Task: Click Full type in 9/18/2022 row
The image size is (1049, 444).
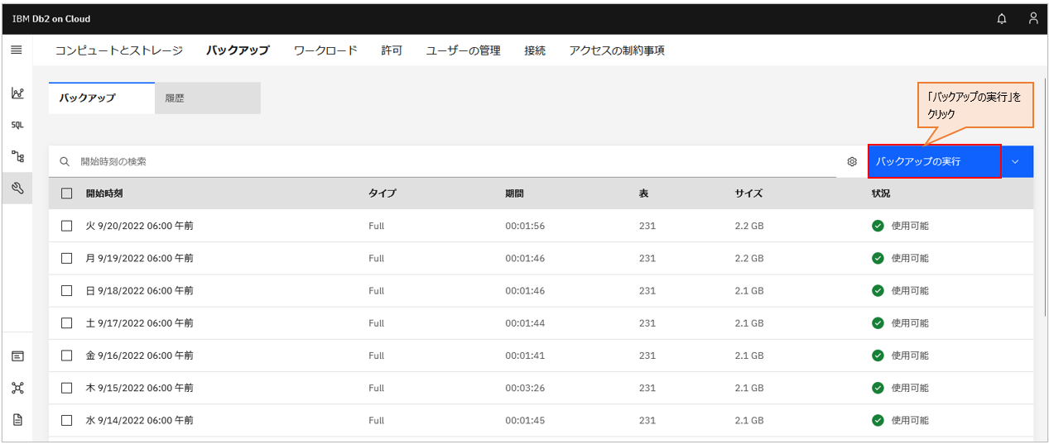Action: pos(377,291)
